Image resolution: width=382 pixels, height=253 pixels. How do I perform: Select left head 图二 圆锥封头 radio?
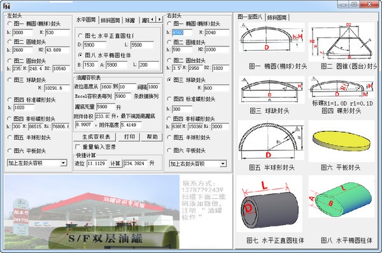click(10, 41)
